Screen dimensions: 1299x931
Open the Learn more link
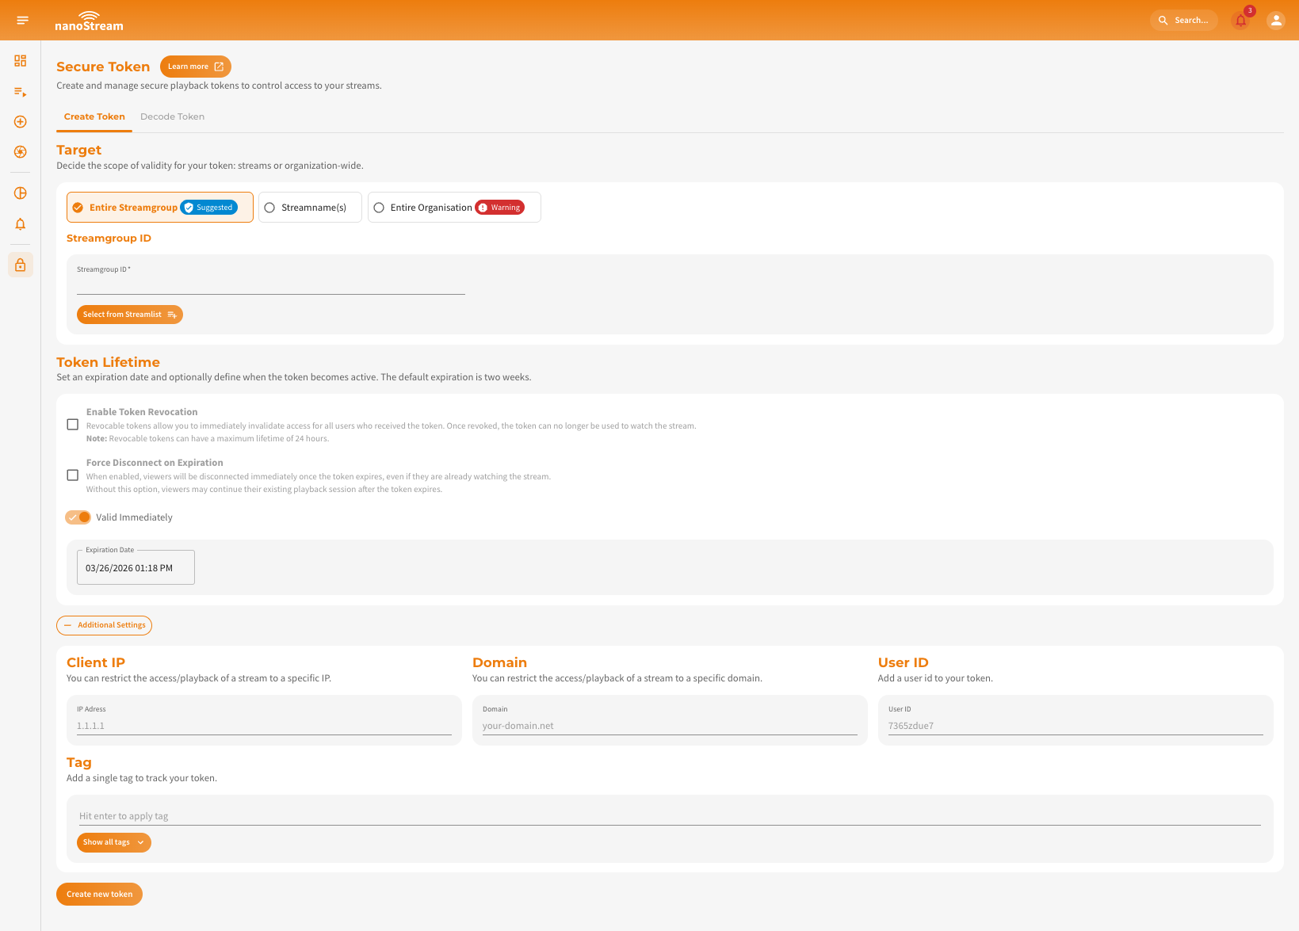click(x=195, y=66)
